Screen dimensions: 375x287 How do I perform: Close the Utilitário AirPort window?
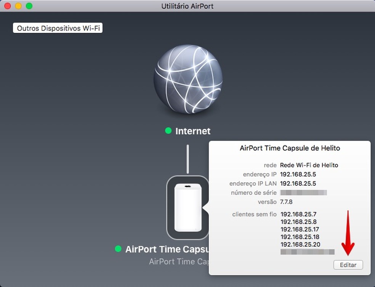pyautogui.click(x=8, y=6)
